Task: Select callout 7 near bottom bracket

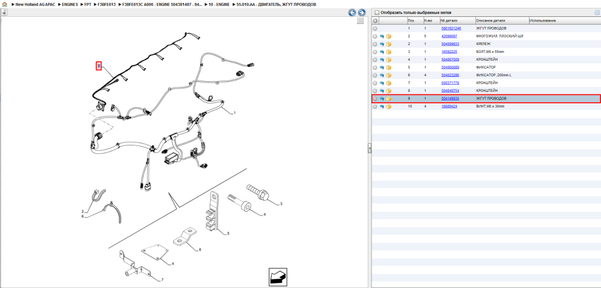Action: click(x=162, y=280)
